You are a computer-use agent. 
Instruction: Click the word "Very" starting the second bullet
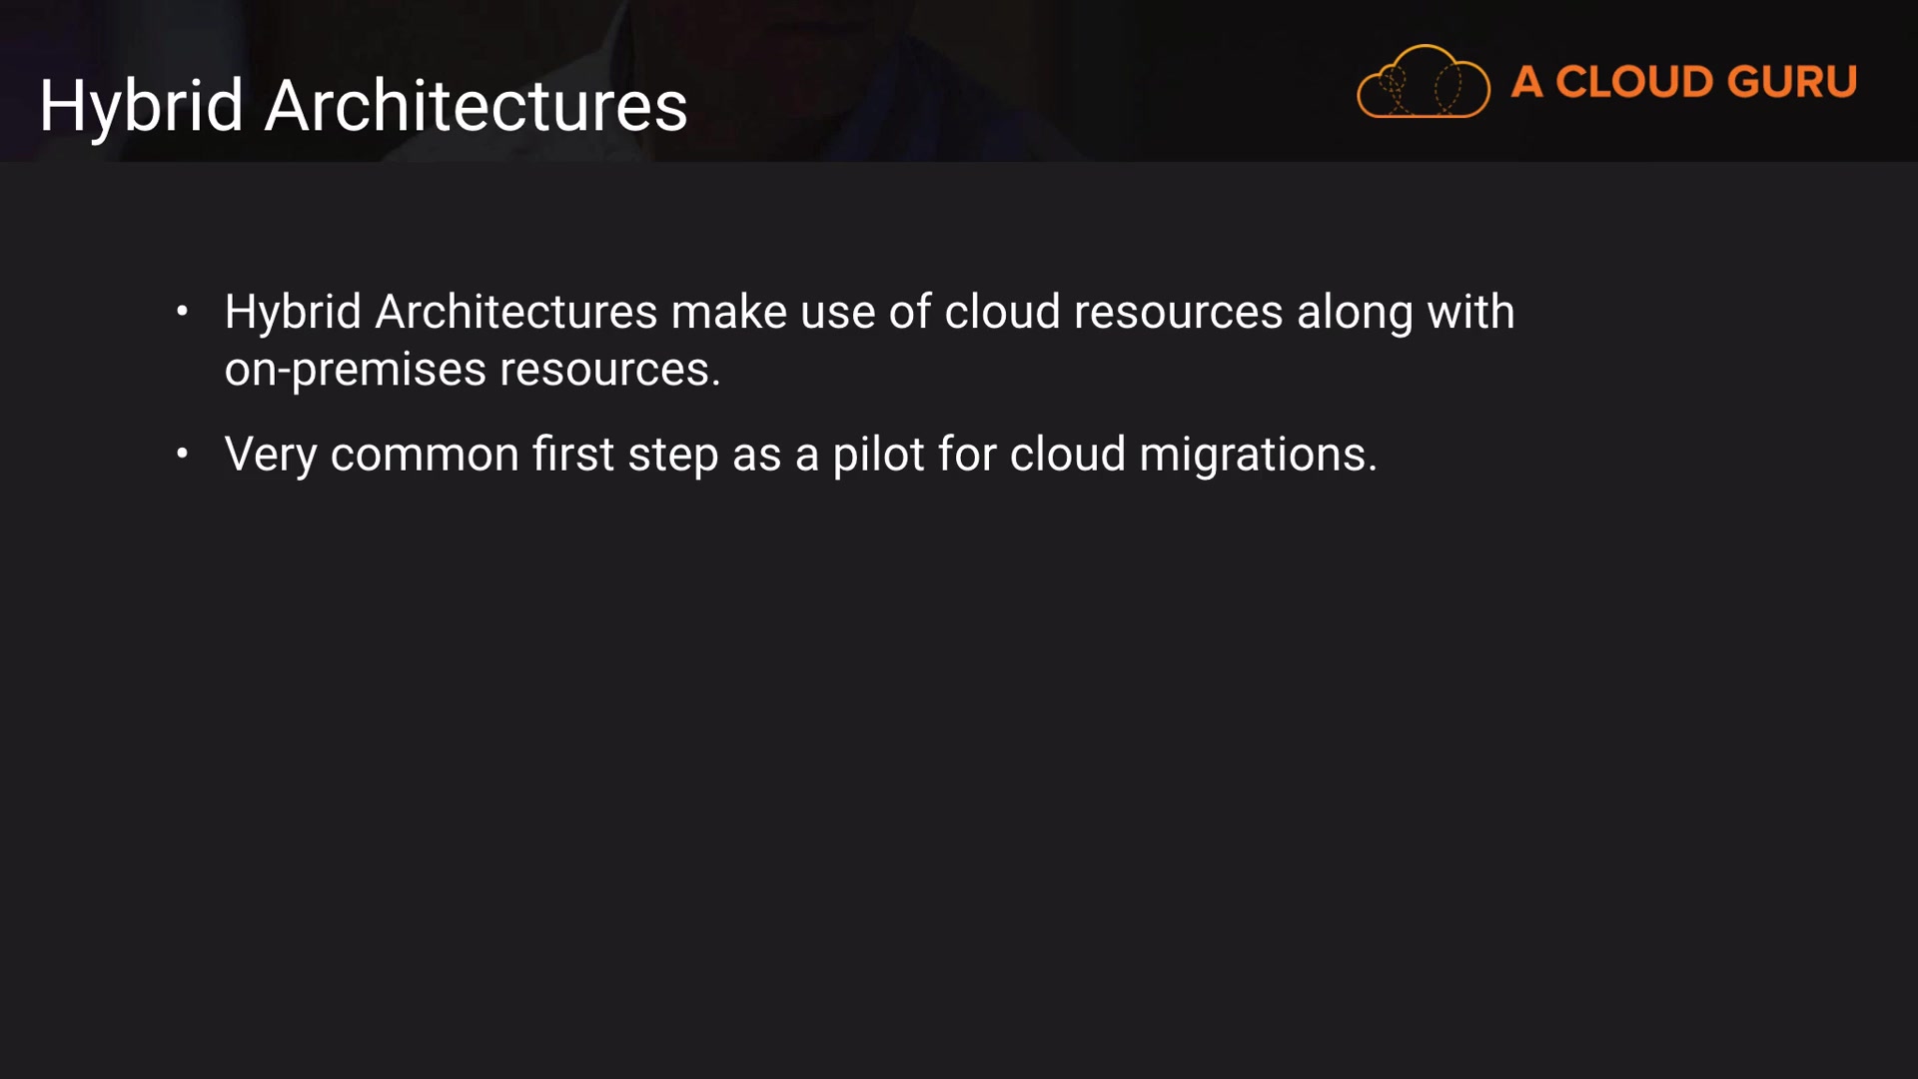click(271, 455)
